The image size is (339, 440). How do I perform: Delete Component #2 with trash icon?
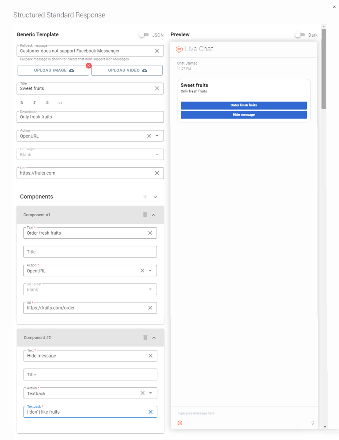coord(145,338)
